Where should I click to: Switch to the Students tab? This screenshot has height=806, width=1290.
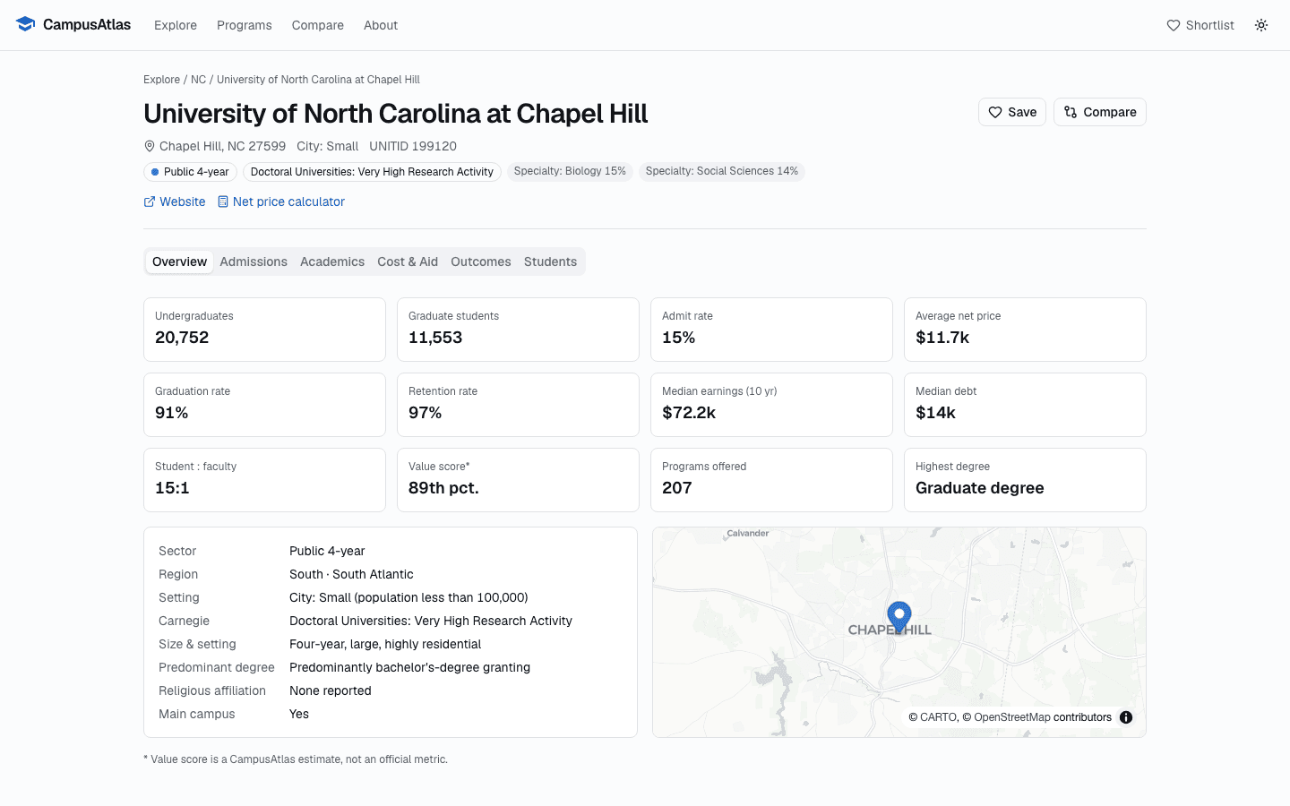click(x=550, y=262)
